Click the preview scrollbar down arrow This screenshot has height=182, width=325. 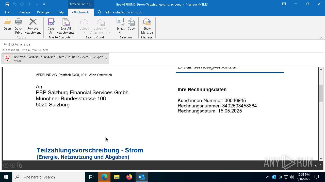pos(321,158)
